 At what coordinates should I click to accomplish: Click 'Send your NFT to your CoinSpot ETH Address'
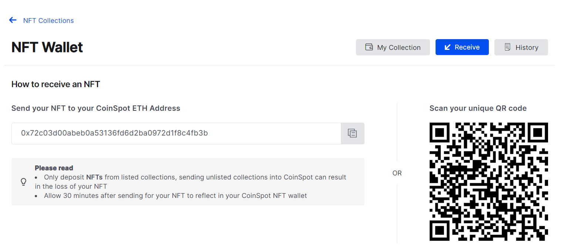[96, 108]
